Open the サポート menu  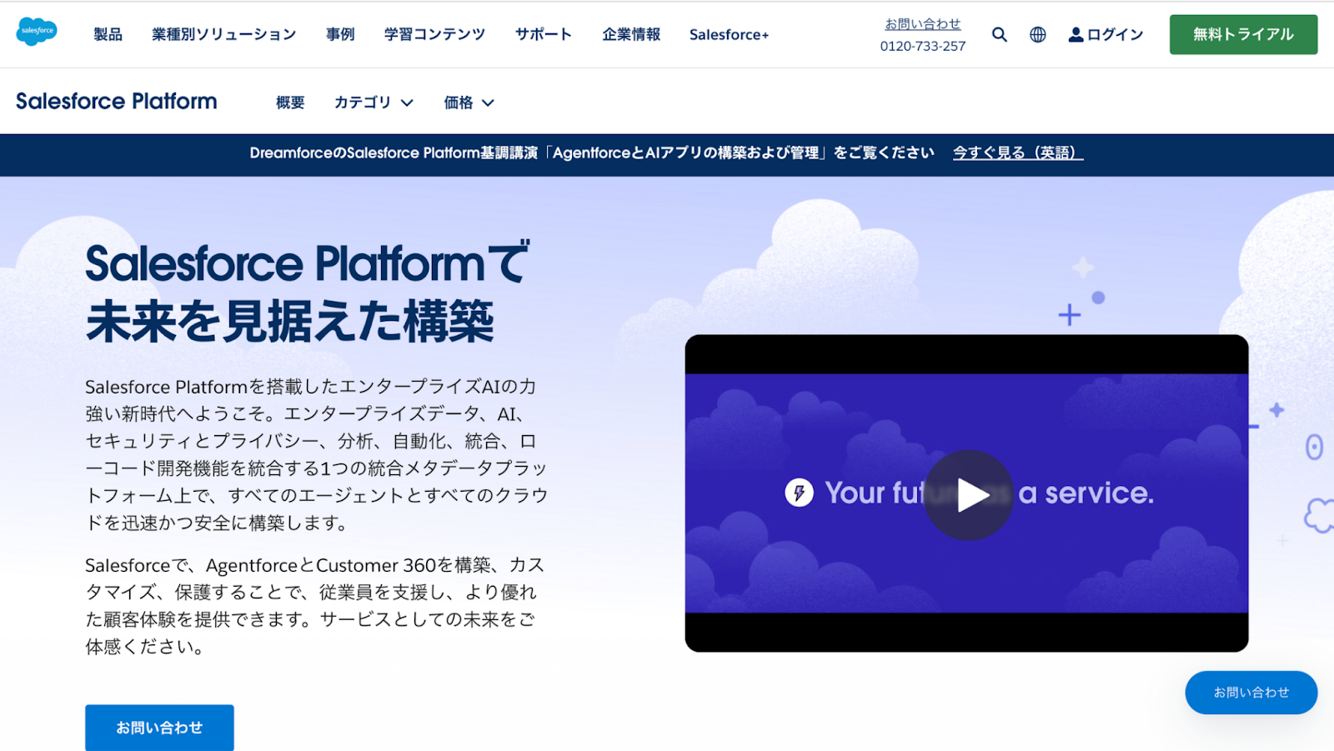[x=544, y=34]
